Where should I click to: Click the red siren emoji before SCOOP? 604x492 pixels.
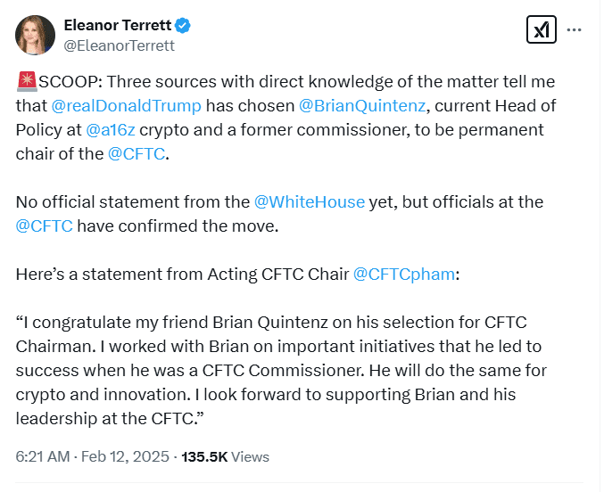[25, 83]
